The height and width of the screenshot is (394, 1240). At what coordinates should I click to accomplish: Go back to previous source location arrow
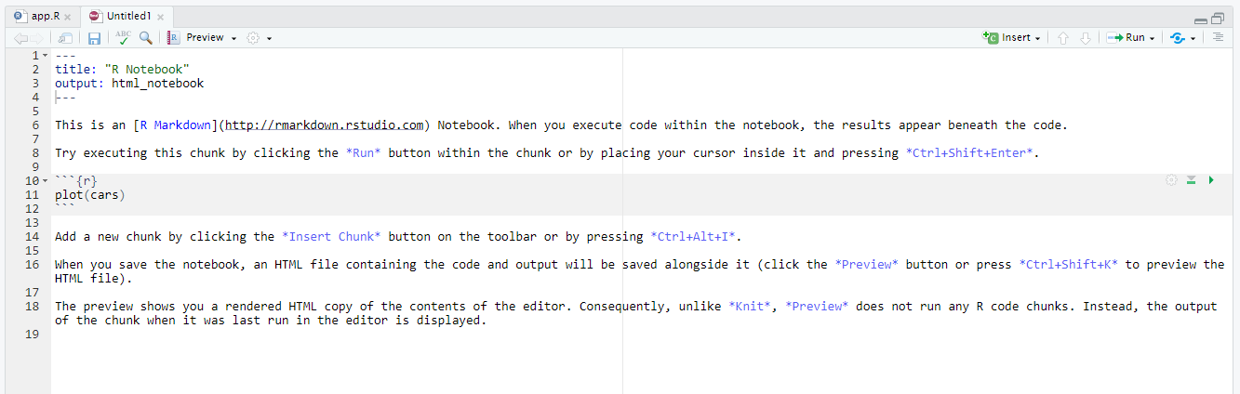20,38
